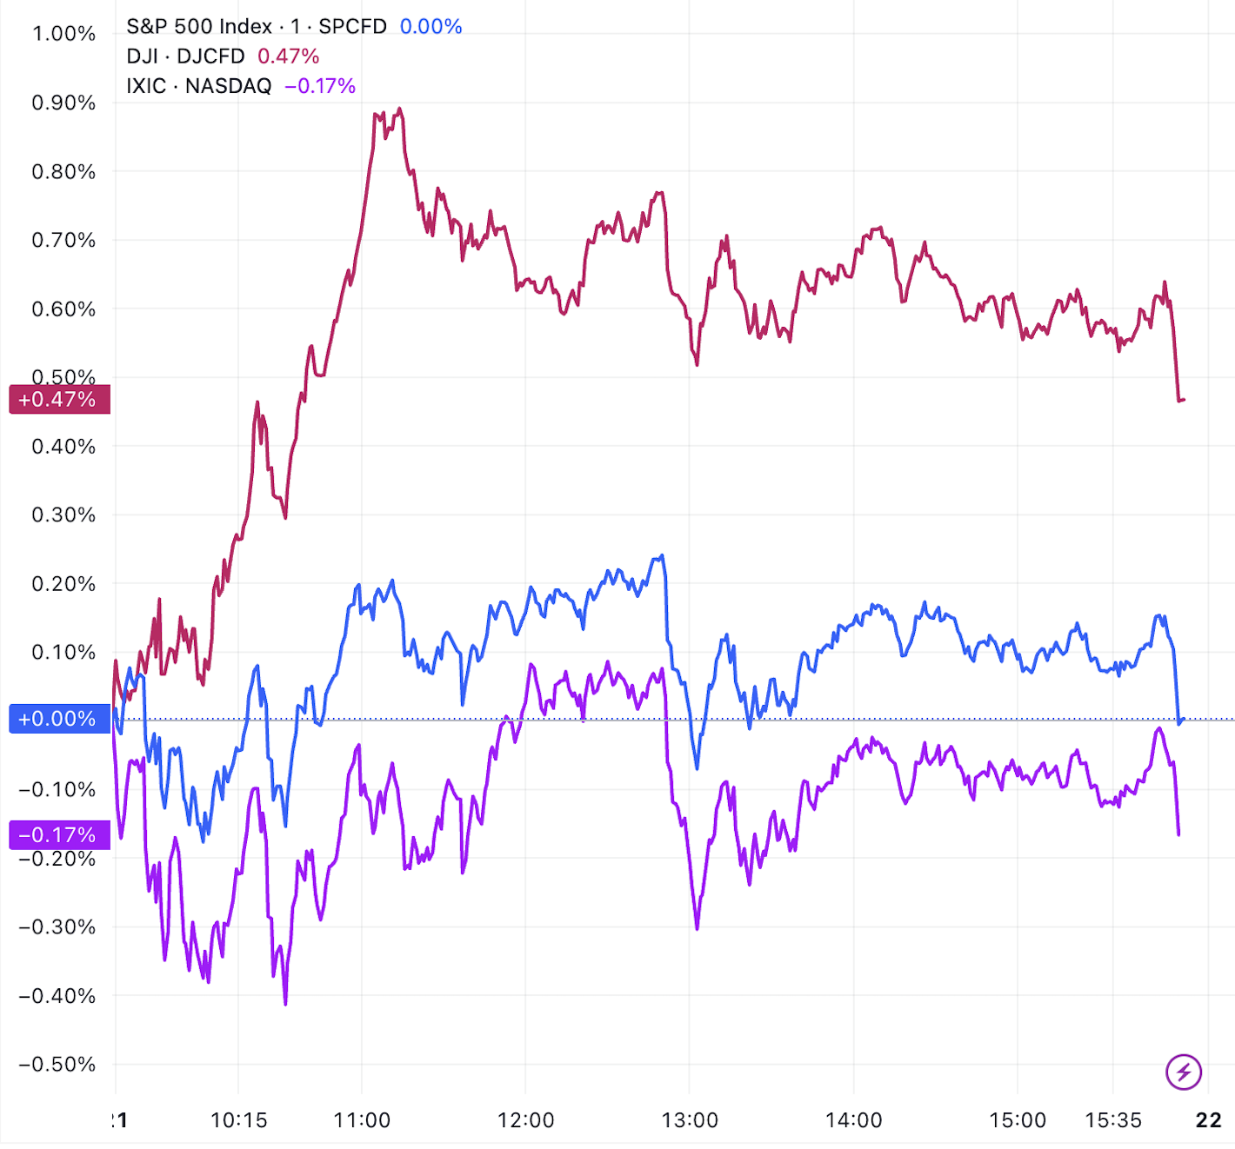Select the purple −0.17% price axis label
This screenshot has height=1149, width=1235.
click(x=58, y=835)
